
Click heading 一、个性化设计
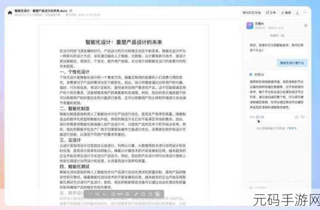click(x=75, y=72)
